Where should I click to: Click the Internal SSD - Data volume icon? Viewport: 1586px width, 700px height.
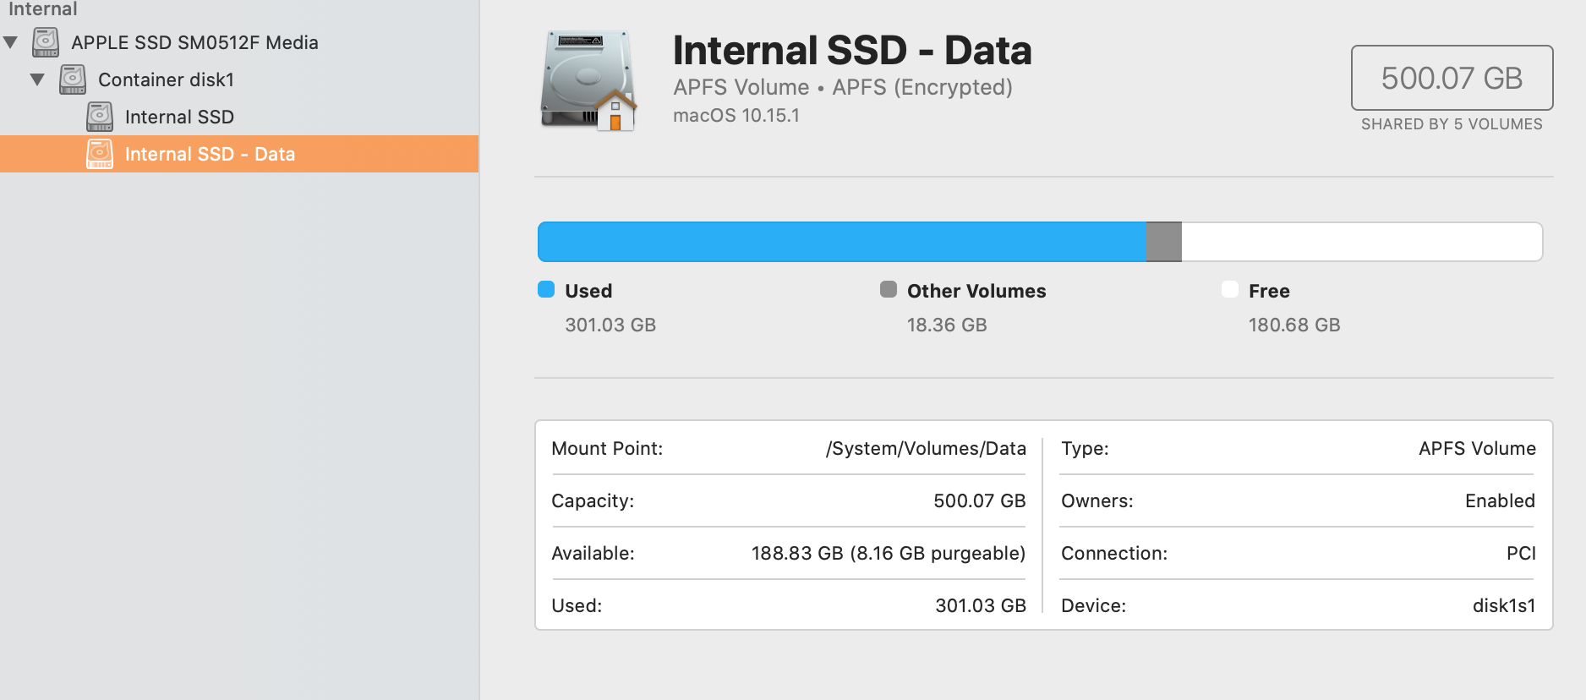coord(100,154)
